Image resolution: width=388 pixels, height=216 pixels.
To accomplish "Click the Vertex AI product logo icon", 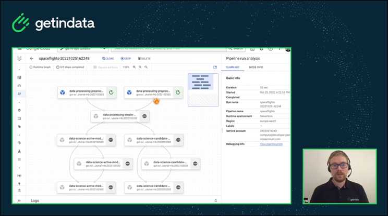I will pyautogui.click(x=19, y=59).
